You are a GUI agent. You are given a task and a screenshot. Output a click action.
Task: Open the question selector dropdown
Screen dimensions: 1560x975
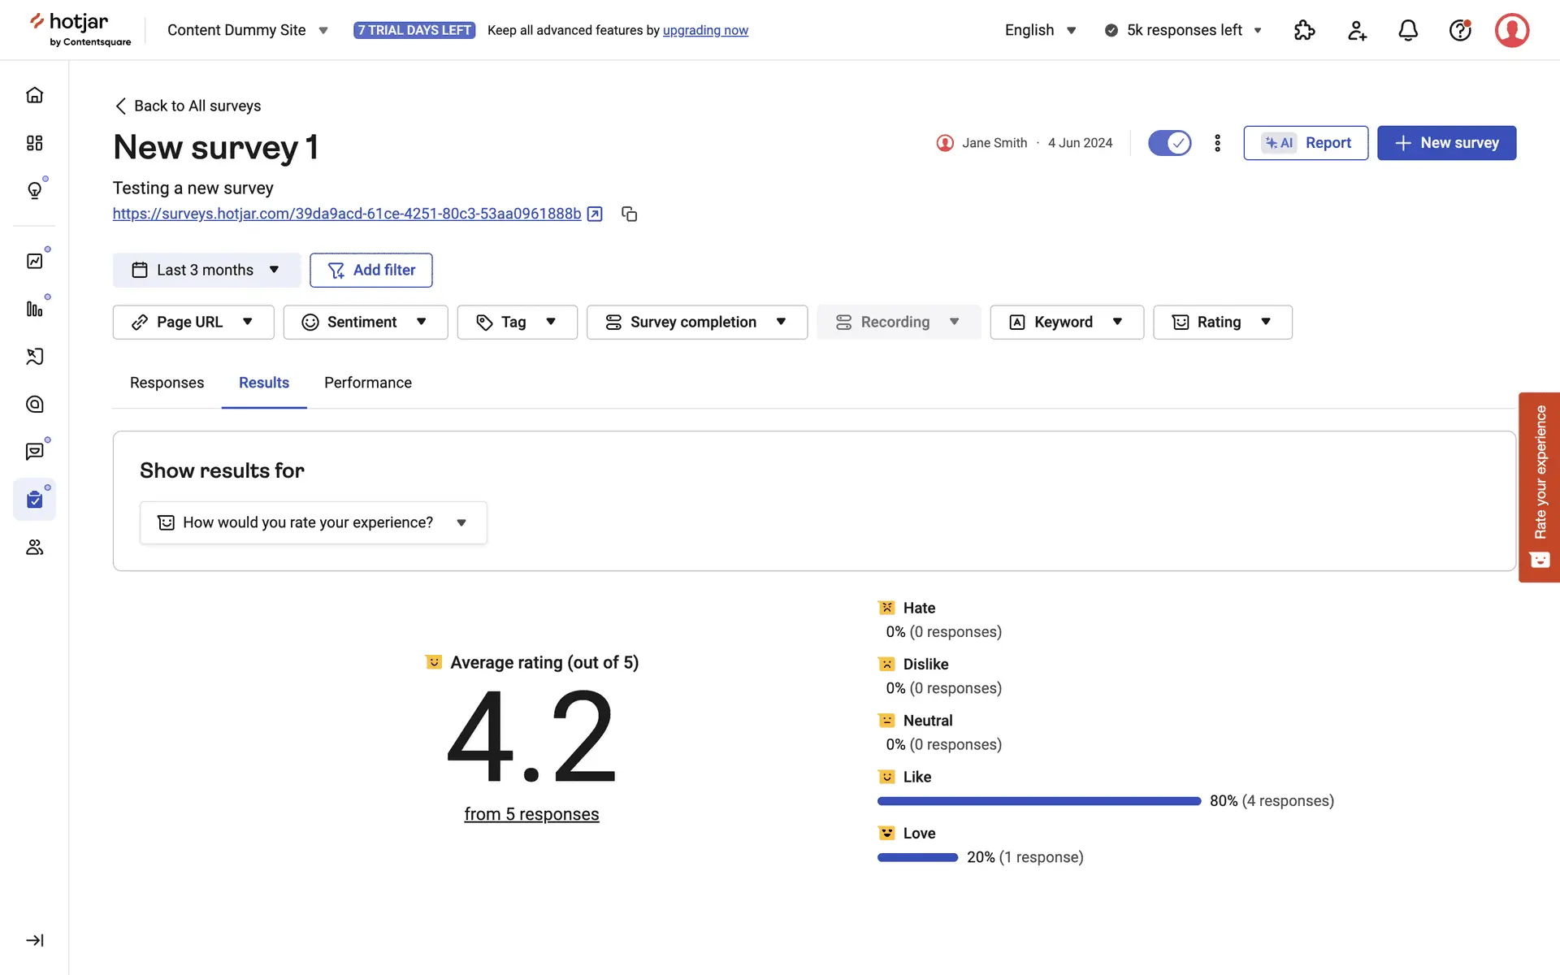coord(313,522)
